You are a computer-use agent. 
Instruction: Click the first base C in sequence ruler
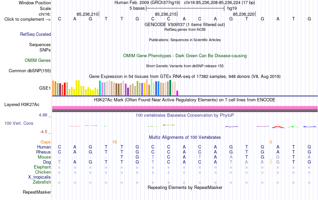click(60, 19)
